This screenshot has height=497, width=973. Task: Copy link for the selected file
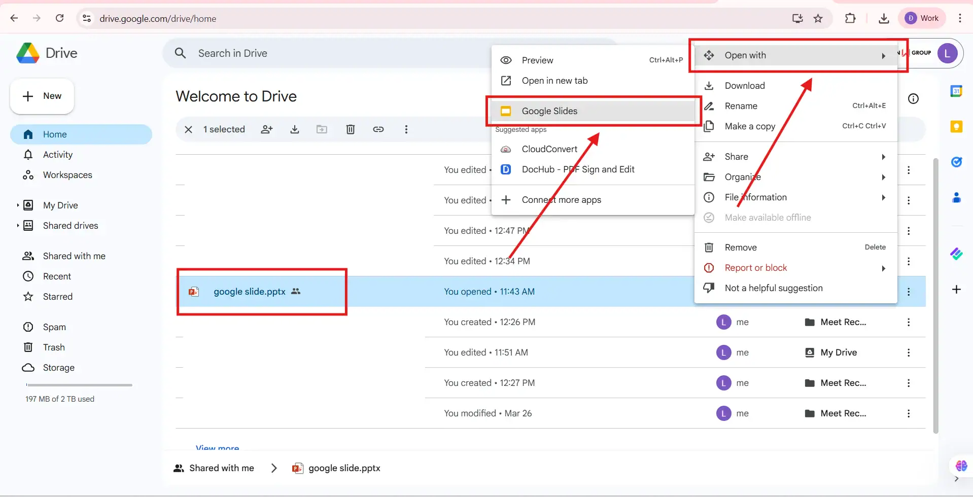pos(378,129)
